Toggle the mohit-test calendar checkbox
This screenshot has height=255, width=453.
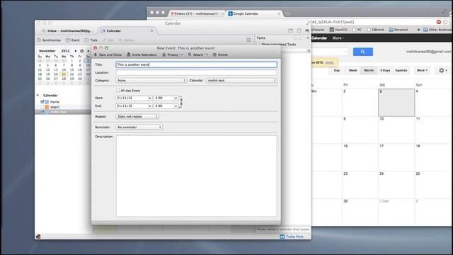42,112
